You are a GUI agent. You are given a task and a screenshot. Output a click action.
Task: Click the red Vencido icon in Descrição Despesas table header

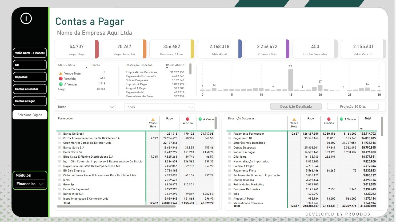pos(329,119)
